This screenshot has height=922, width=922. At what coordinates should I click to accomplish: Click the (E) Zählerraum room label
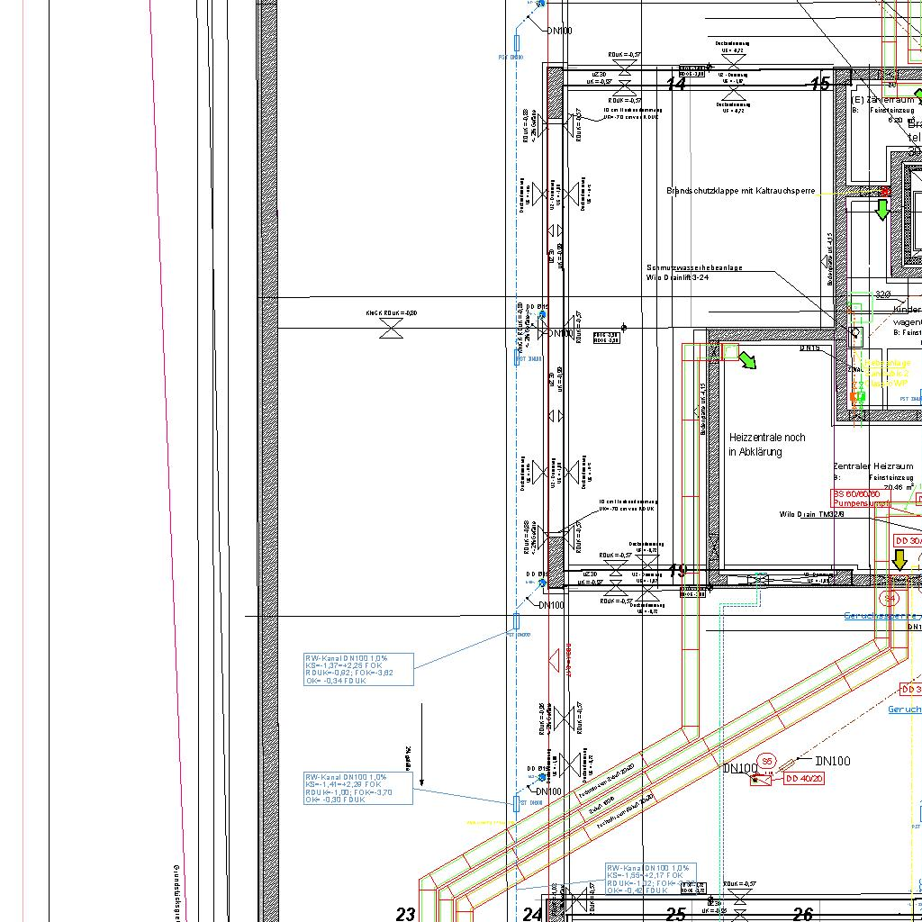click(x=882, y=100)
